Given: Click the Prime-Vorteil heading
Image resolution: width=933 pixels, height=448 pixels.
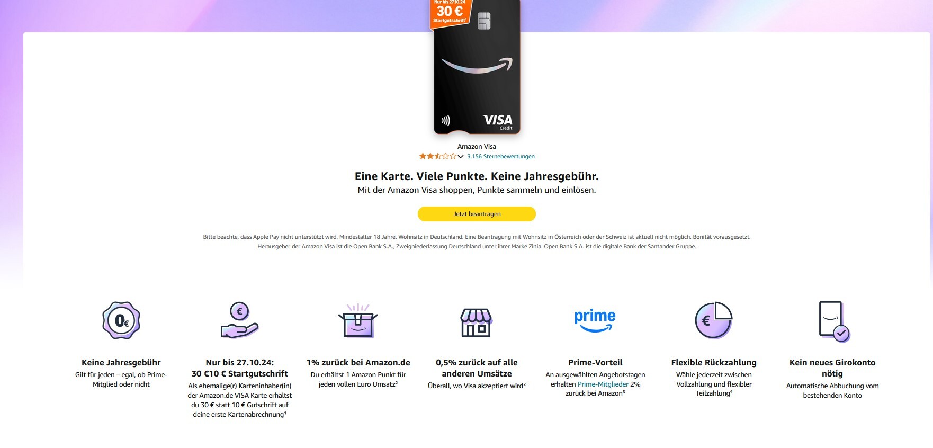Looking at the screenshot, I should [x=595, y=363].
